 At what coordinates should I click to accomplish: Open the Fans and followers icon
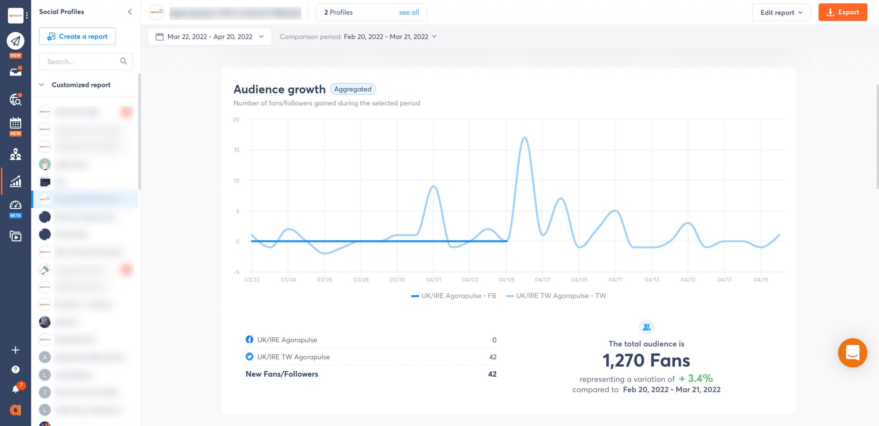(x=15, y=154)
